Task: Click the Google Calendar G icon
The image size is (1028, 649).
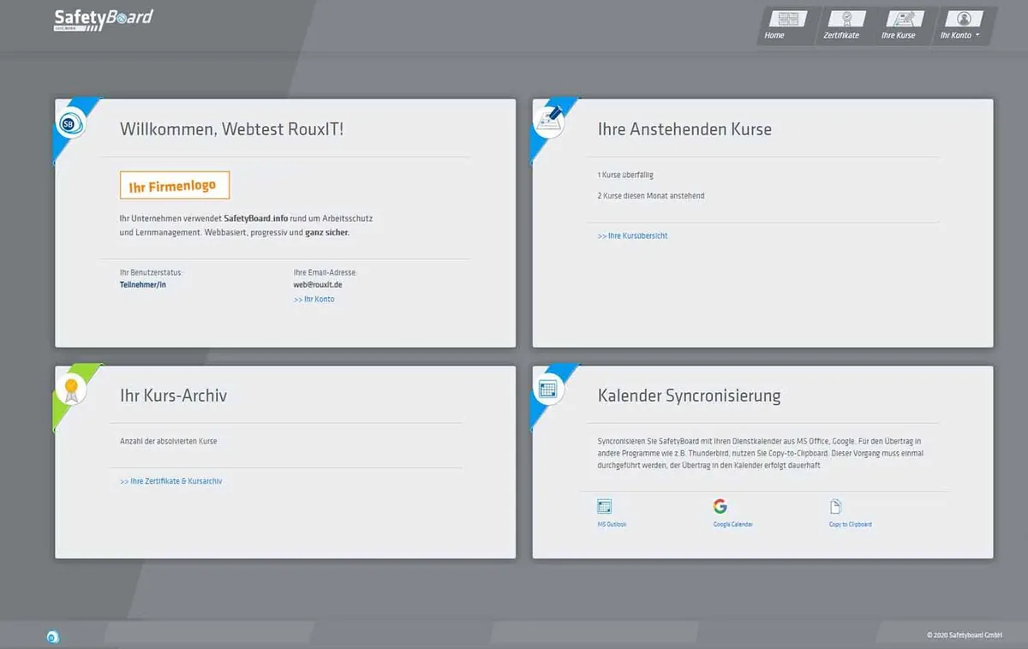Action: pyautogui.click(x=720, y=506)
